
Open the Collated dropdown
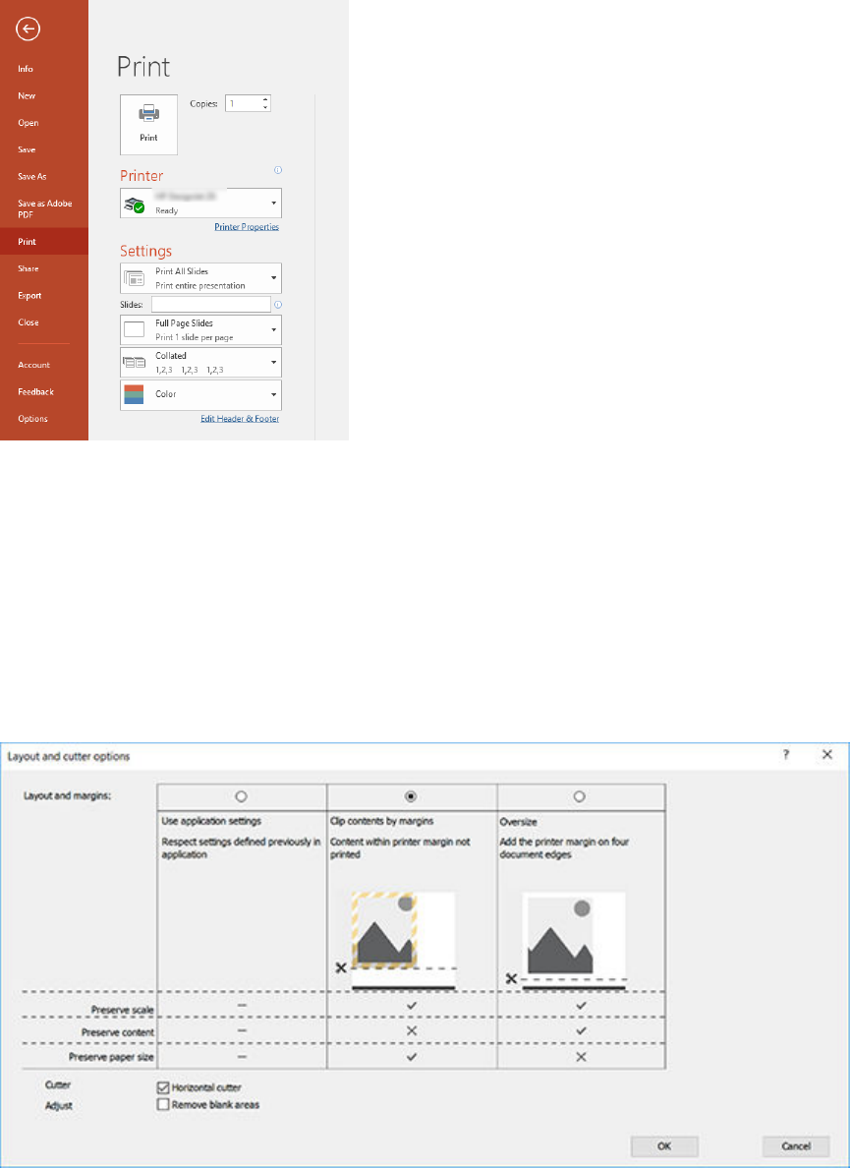[x=201, y=363]
